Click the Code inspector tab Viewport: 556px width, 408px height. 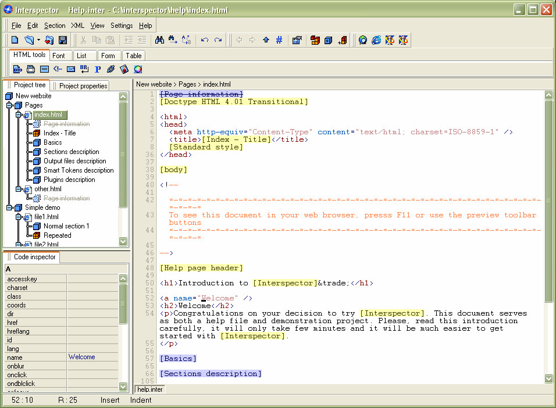(x=32, y=257)
